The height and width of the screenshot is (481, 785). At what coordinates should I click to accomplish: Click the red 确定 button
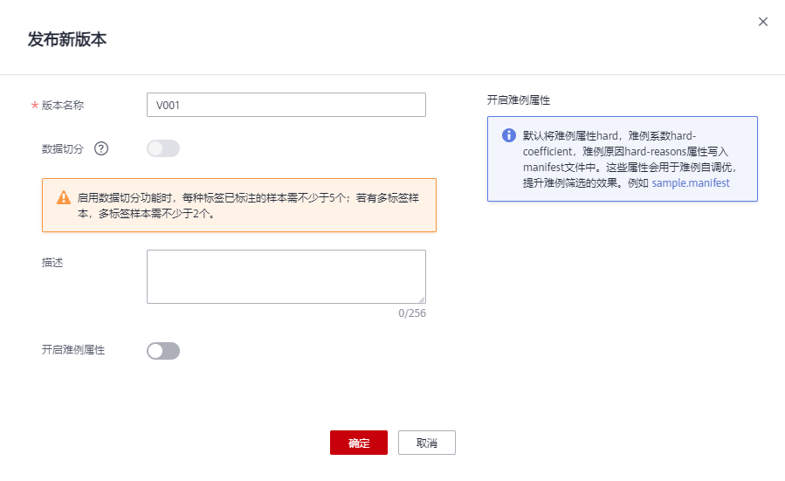click(x=358, y=443)
